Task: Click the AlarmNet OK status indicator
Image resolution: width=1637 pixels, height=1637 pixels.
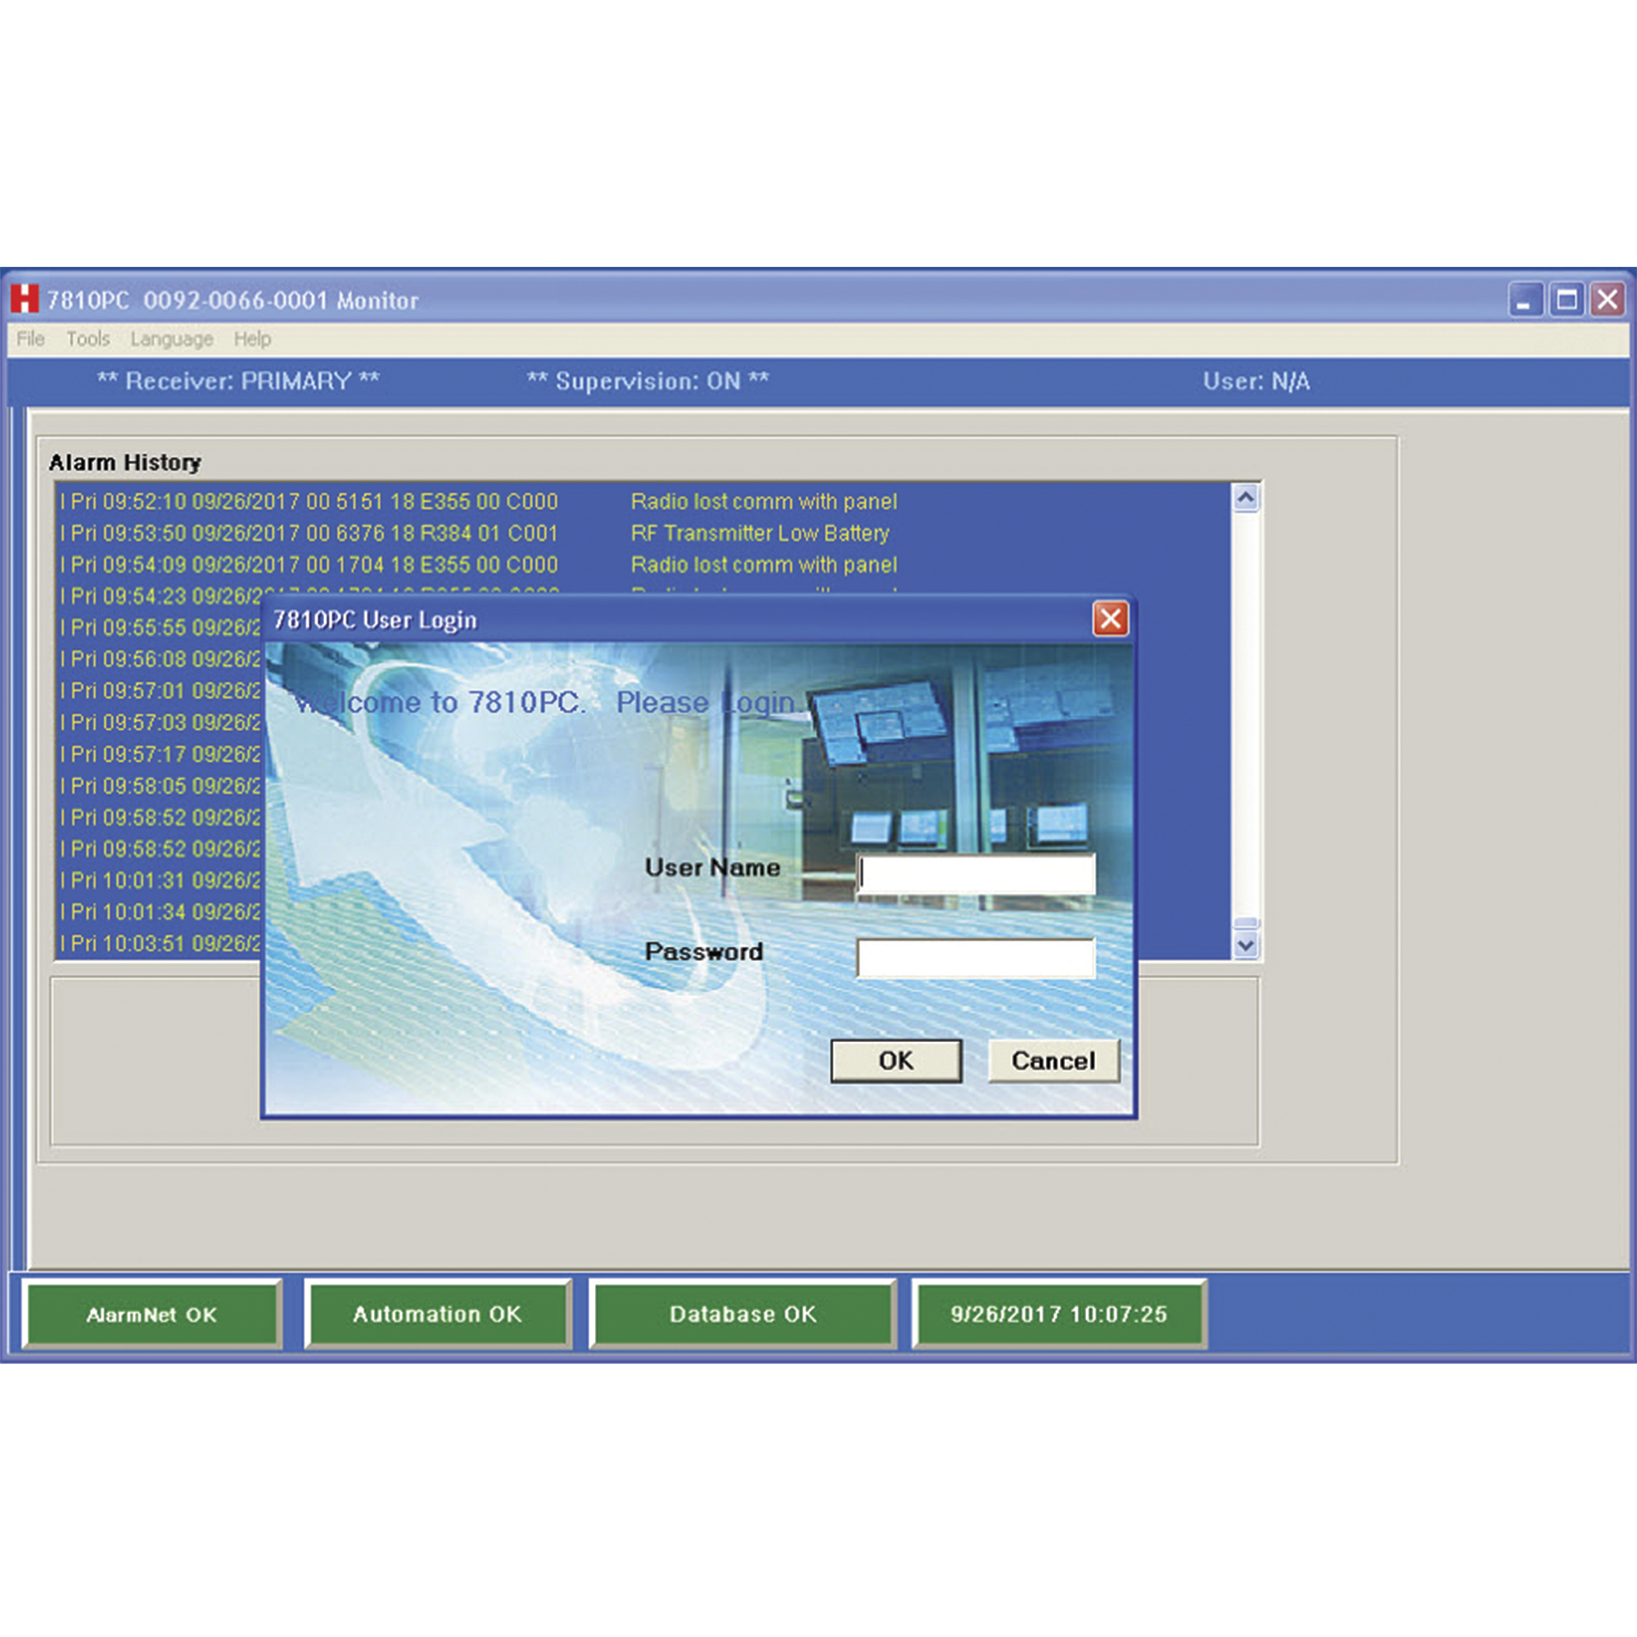Action: [x=153, y=1315]
